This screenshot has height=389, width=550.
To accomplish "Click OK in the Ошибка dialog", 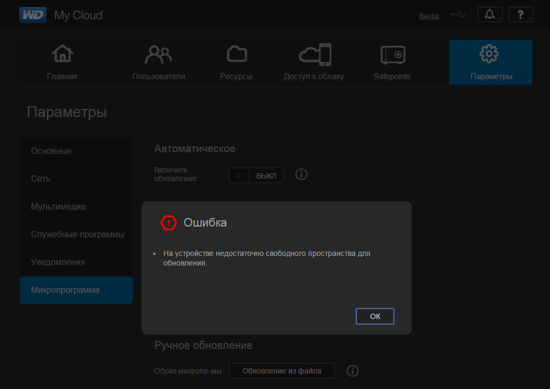I will pos(375,316).
